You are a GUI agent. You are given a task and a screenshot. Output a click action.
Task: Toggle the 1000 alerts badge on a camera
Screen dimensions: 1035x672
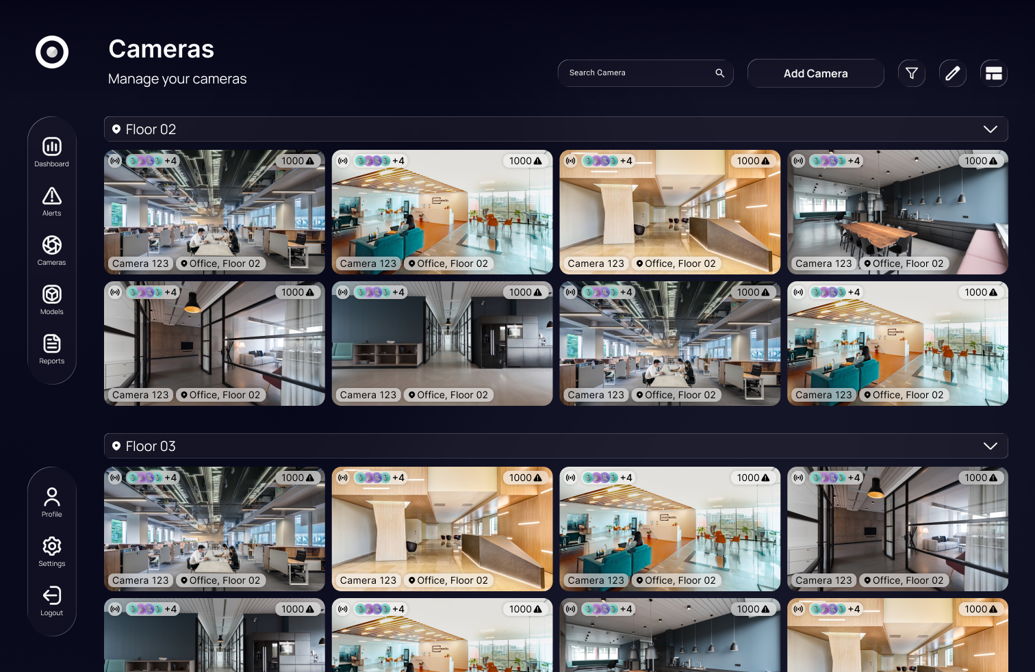[297, 161]
